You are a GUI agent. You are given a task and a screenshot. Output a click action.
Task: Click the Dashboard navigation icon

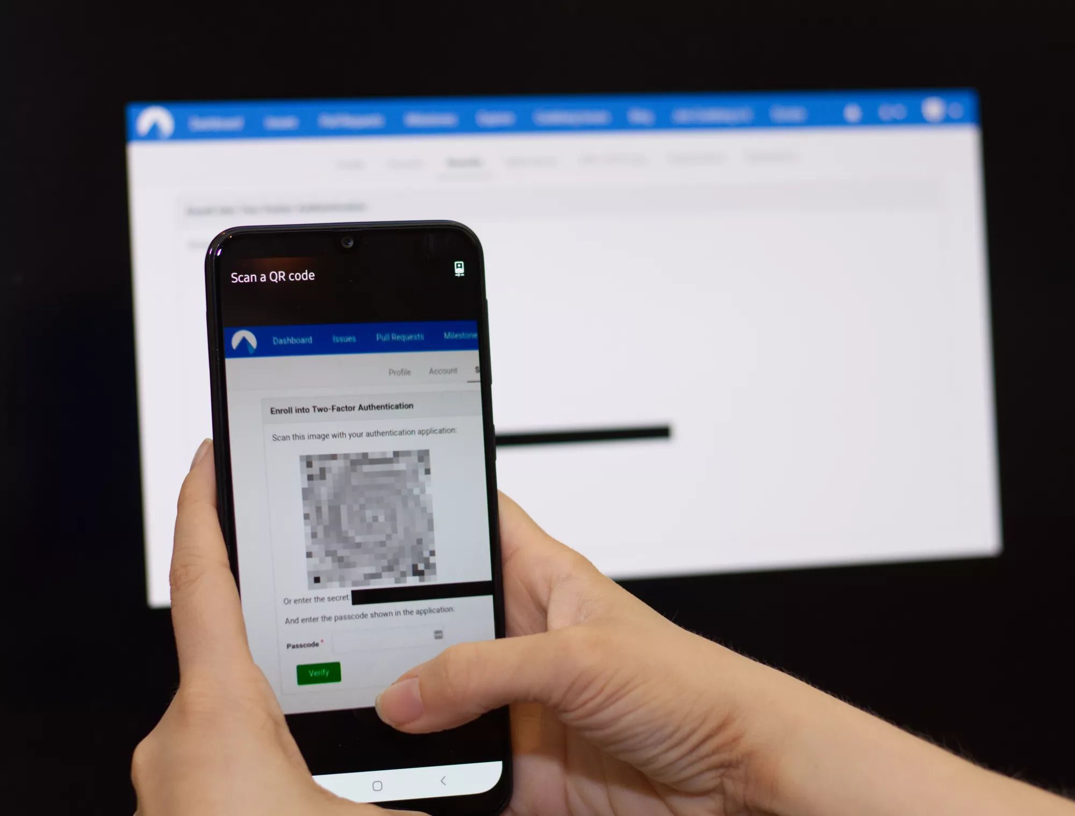coord(291,336)
